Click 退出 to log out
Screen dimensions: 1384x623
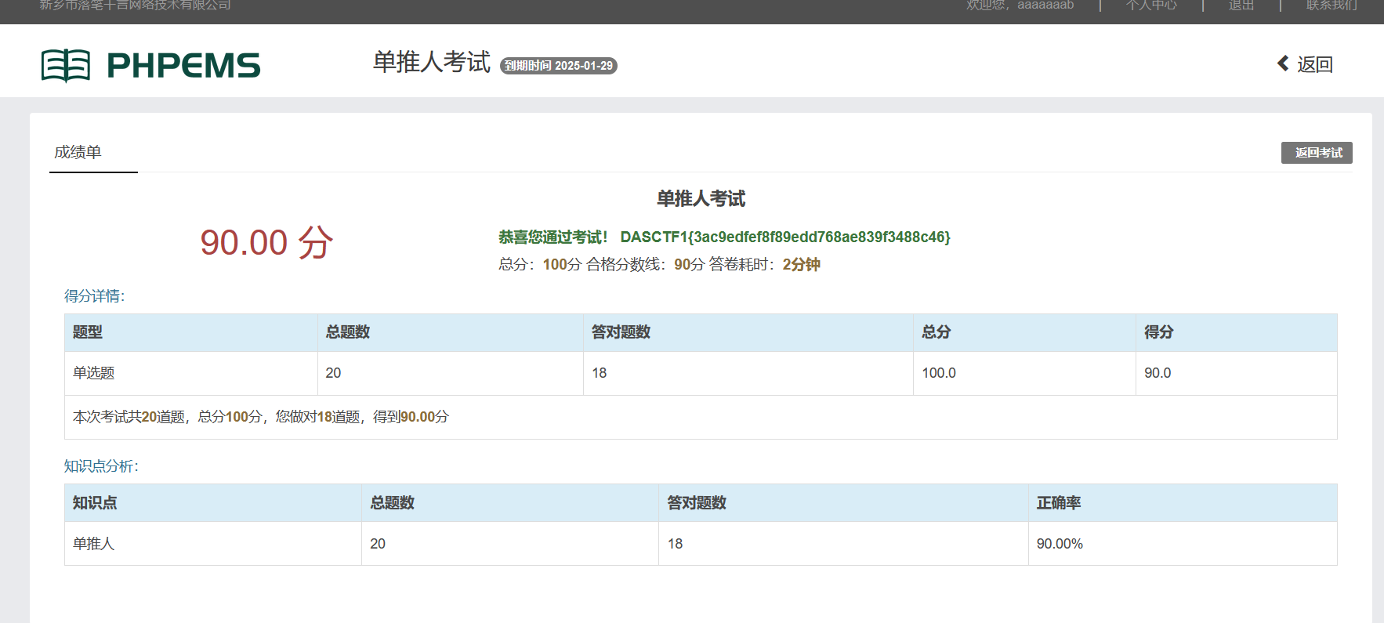[1241, 5]
